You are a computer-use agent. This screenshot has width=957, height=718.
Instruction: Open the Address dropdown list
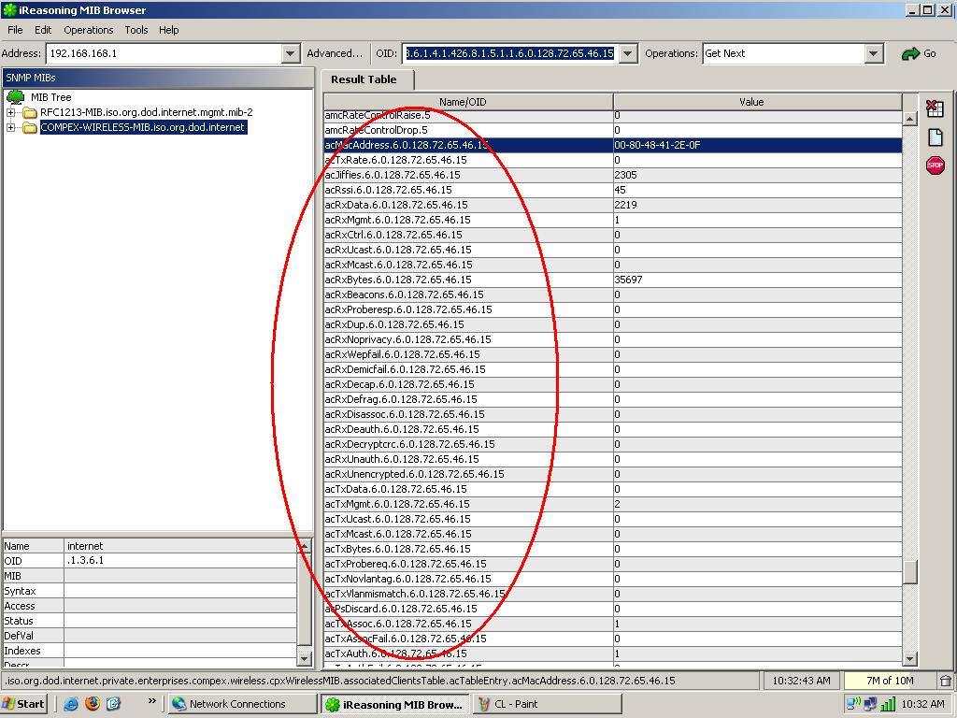(291, 53)
